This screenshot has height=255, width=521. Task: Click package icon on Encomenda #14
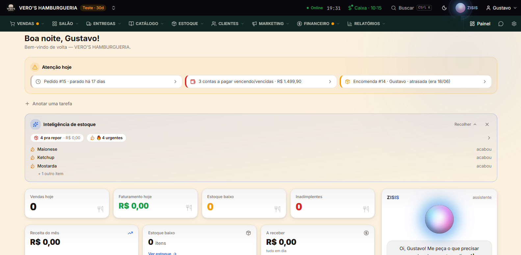348,82
